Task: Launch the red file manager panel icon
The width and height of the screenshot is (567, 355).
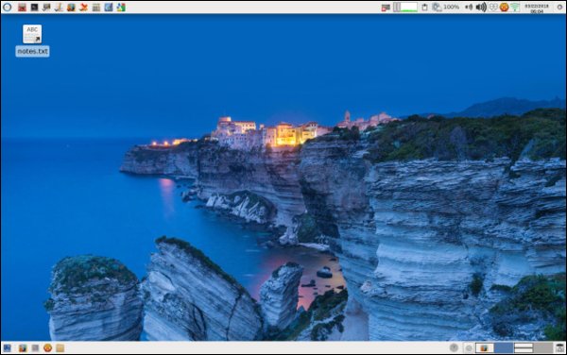Action: [x=22, y=7]
